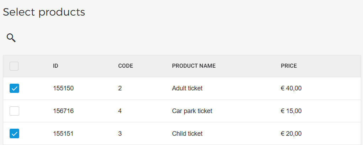The image size is (363, 145).
Task: Click ID 155151 in the table
Action: 63,134
